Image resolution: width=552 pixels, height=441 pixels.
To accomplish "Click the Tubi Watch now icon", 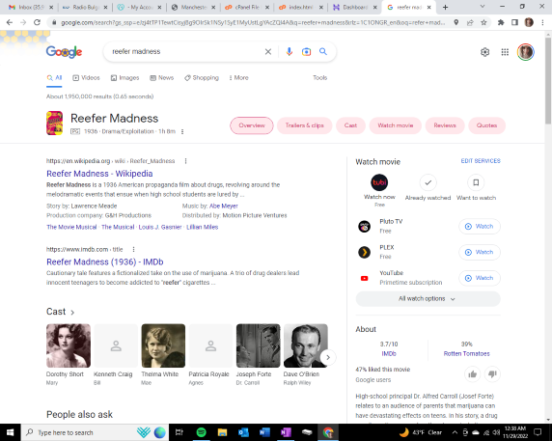I will tap(379, 182).
